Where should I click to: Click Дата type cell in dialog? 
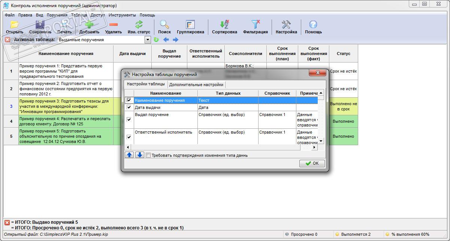[228, 107]
